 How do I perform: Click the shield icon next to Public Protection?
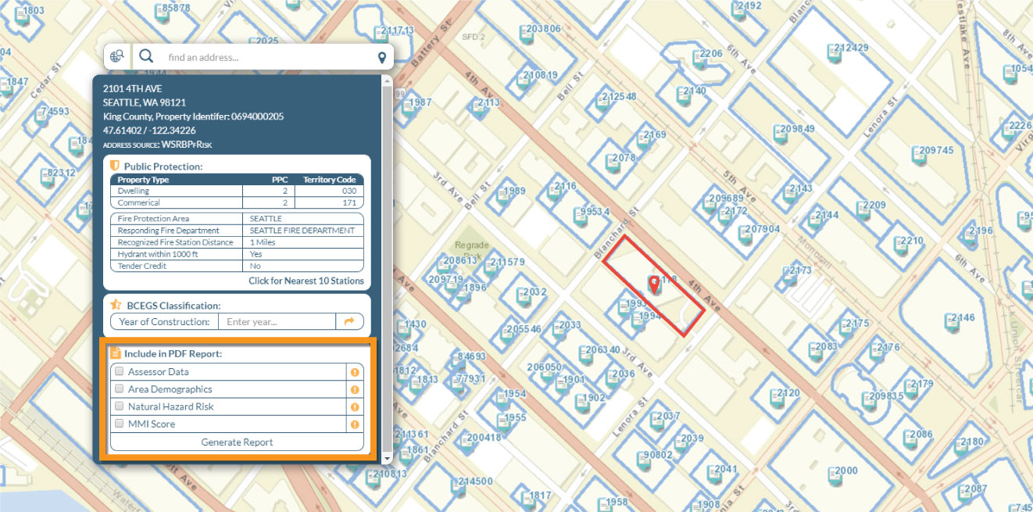[115, 166]
